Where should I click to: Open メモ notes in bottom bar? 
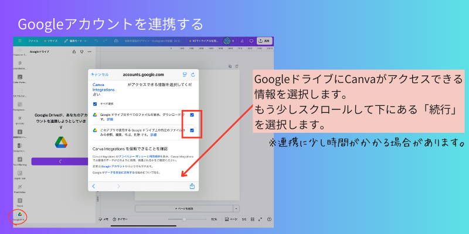tap(104, 219)
